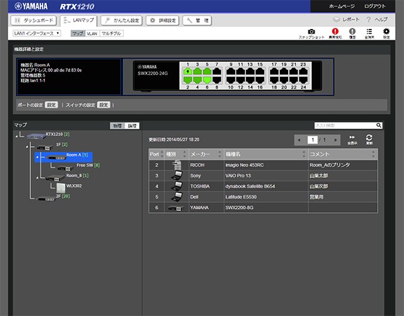
Task: Open the LAN1 interface dropdown
Action: pyautogui.click(x=37, y=33)
